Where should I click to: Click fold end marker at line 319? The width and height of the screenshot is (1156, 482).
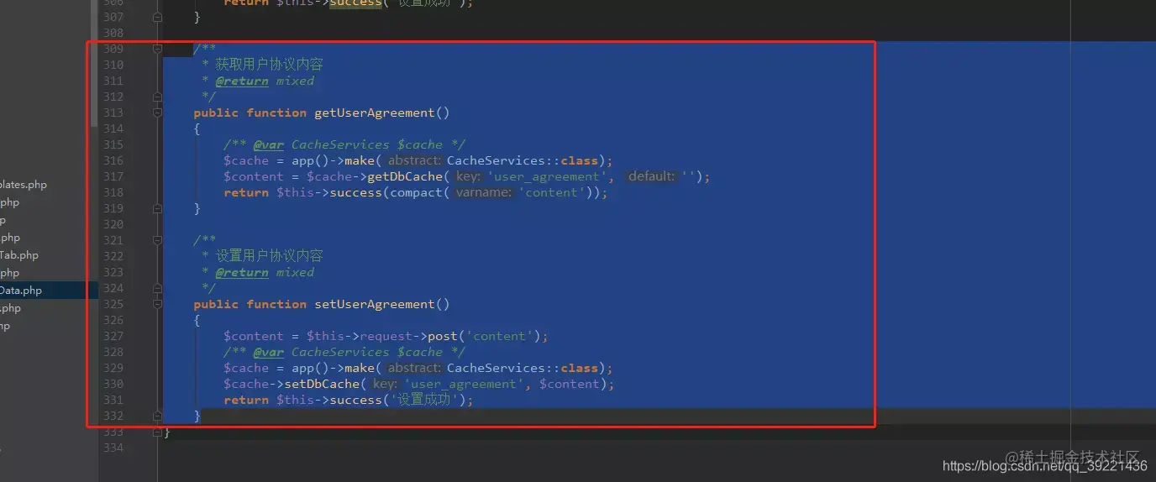tap(157, 208)
